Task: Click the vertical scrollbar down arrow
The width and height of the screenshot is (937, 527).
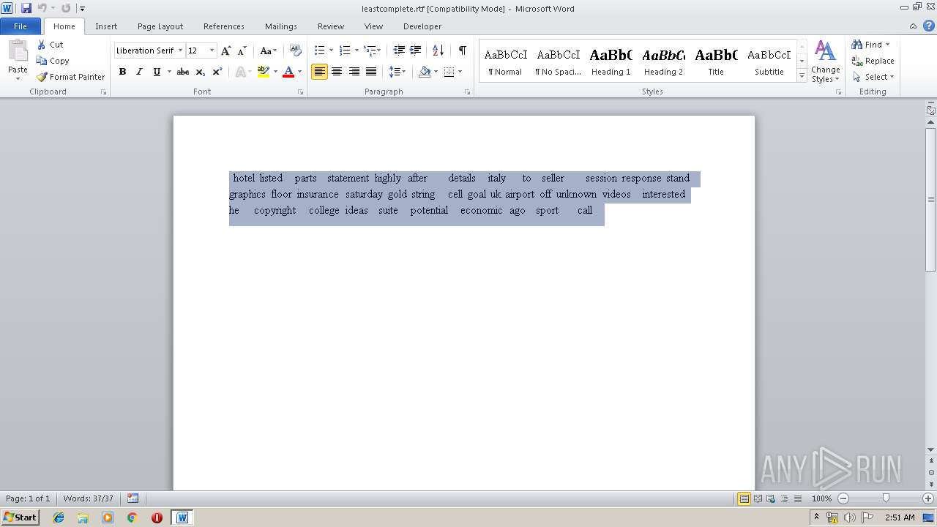Action: tap(931, 450)
